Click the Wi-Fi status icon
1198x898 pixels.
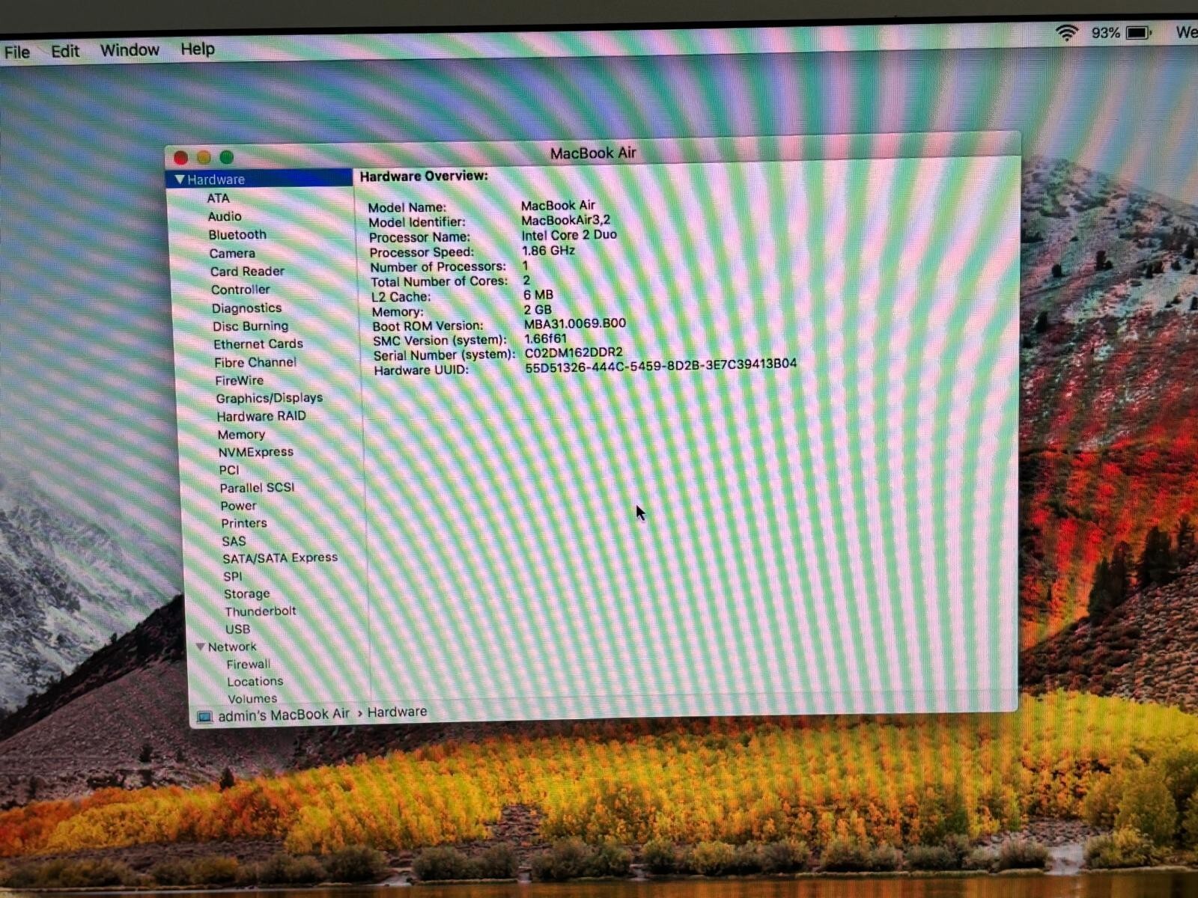point(1067,32)
